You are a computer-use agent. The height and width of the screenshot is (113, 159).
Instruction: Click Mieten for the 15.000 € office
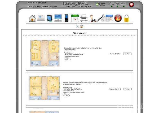click(x=127, y=89)
